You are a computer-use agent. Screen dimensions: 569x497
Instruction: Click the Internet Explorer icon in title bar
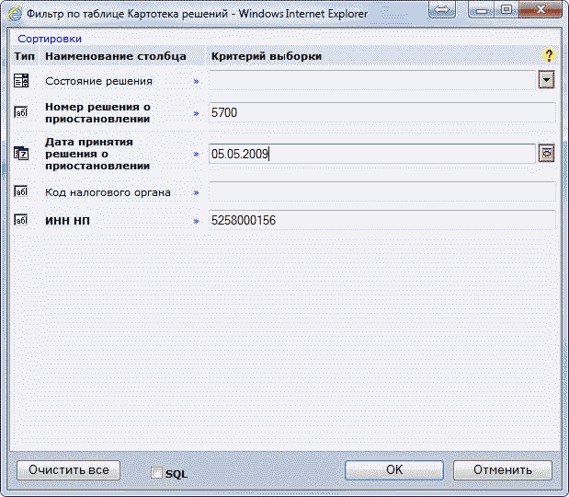coord(14,12)
